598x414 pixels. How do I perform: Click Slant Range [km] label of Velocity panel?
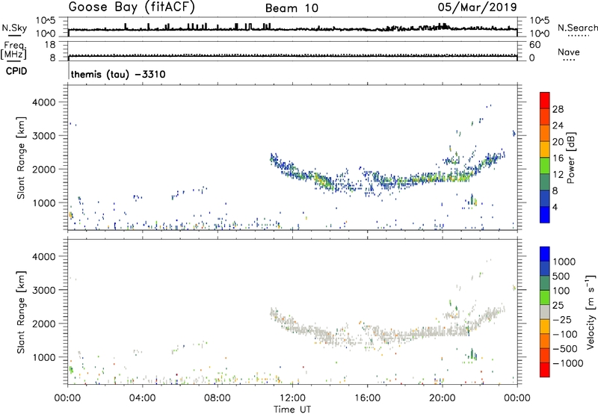(21, 312)
